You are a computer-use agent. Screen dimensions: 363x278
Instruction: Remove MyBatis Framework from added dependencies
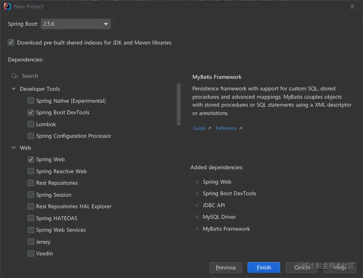197,229
